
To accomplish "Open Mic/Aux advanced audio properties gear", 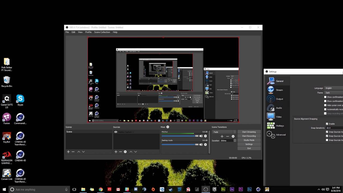I will pyautogui.click(x=205, y=136).
